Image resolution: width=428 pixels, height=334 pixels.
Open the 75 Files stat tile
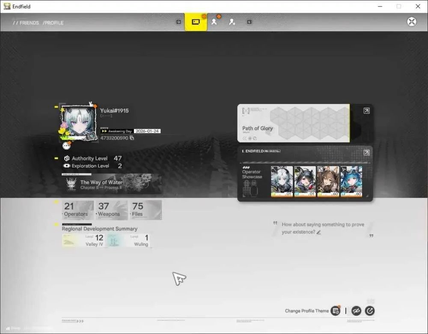click(x=146, y=210)
